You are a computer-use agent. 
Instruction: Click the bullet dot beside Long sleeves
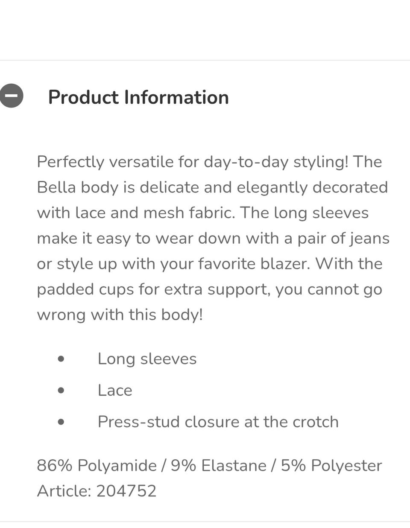pyautogui.click(x=61, y=359)
